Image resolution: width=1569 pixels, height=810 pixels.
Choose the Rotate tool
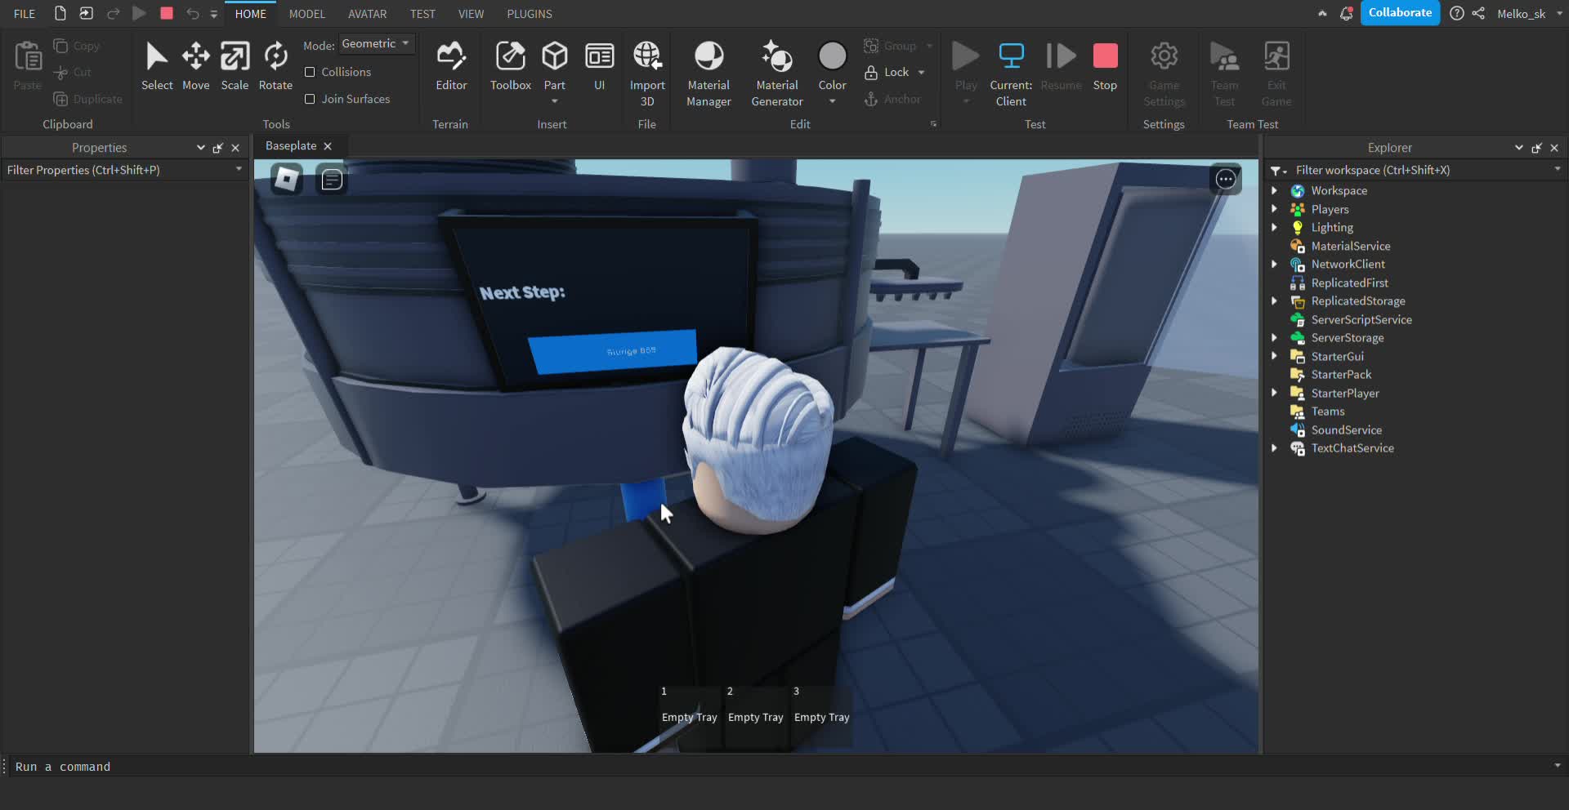(275, 65)
